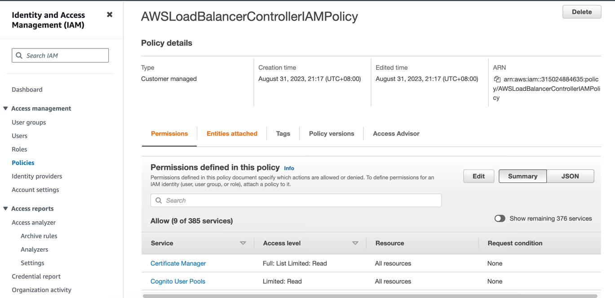The image size is (615, 298).
Task: Open the Policy versions tab
Action: point(331,133)
